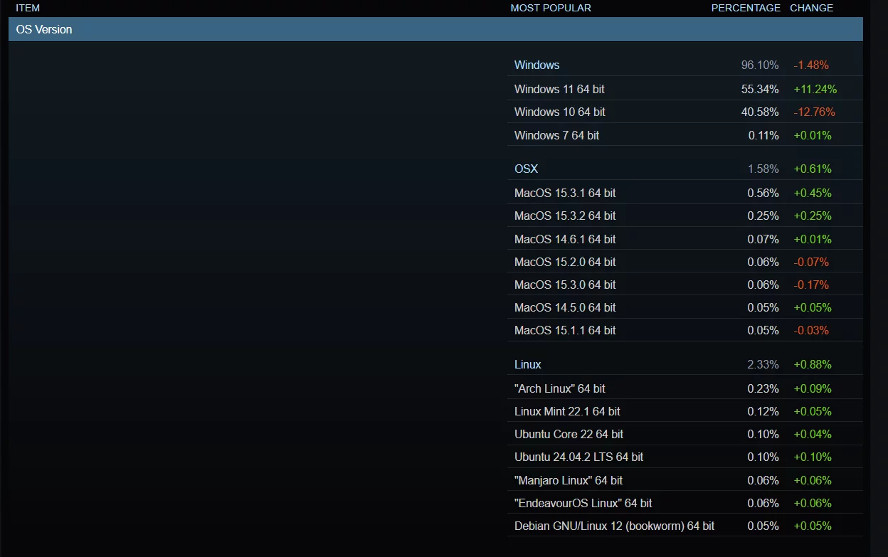The image size is (888, 557).
Task: Select the "EndeavourOS Linux" 64 bit row
Action: 685,503
